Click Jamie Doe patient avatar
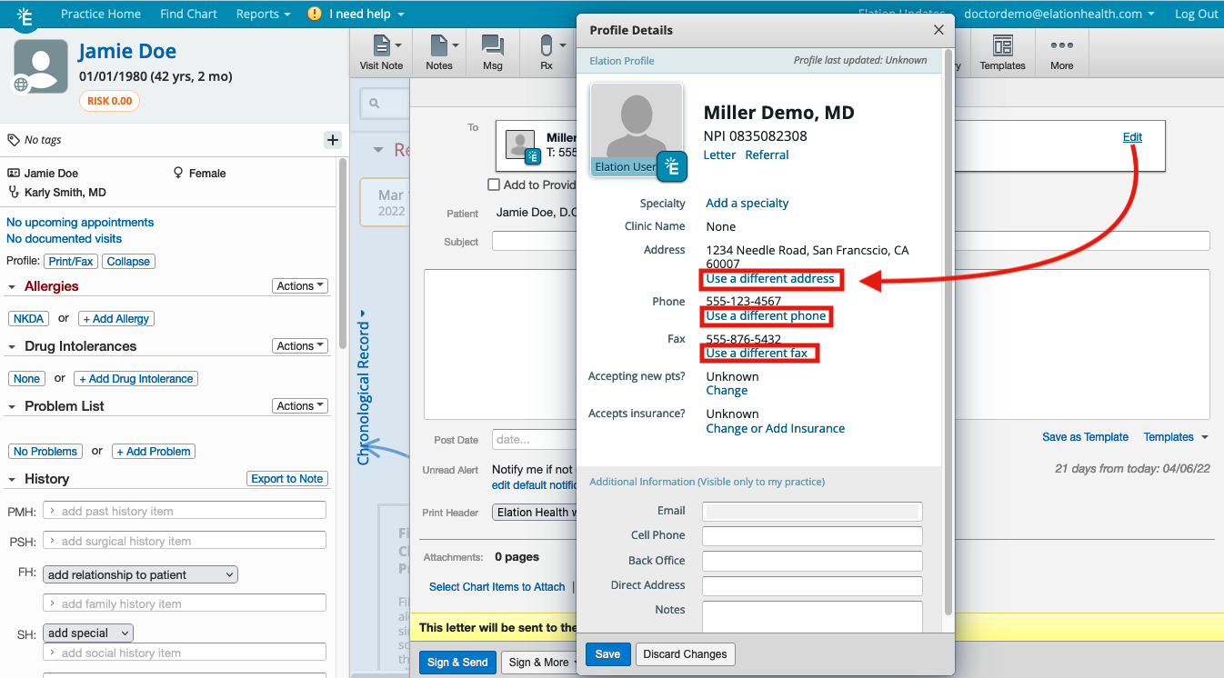Viewport: 1224px width, 678px height. [40, 66]
